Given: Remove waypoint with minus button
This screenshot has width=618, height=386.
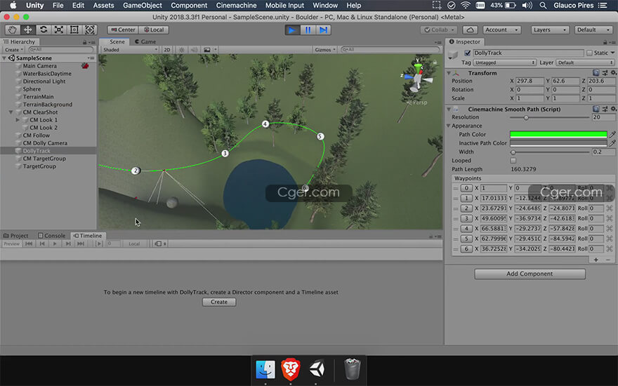Looking at the screenshot, I should click(607, 260).
